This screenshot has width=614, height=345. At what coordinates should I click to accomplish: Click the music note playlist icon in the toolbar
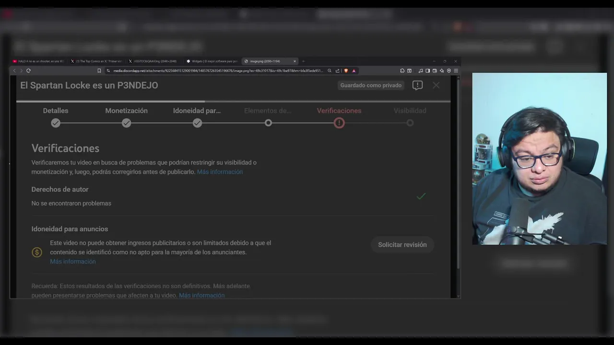point(421,70)
